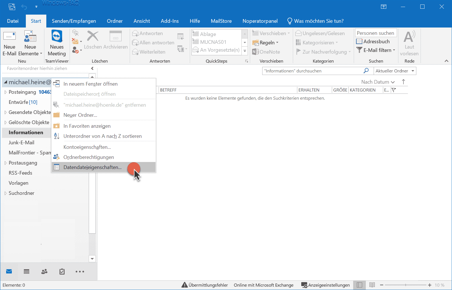Sort by the KATEGORIEN column header

(x=366, y=90)
